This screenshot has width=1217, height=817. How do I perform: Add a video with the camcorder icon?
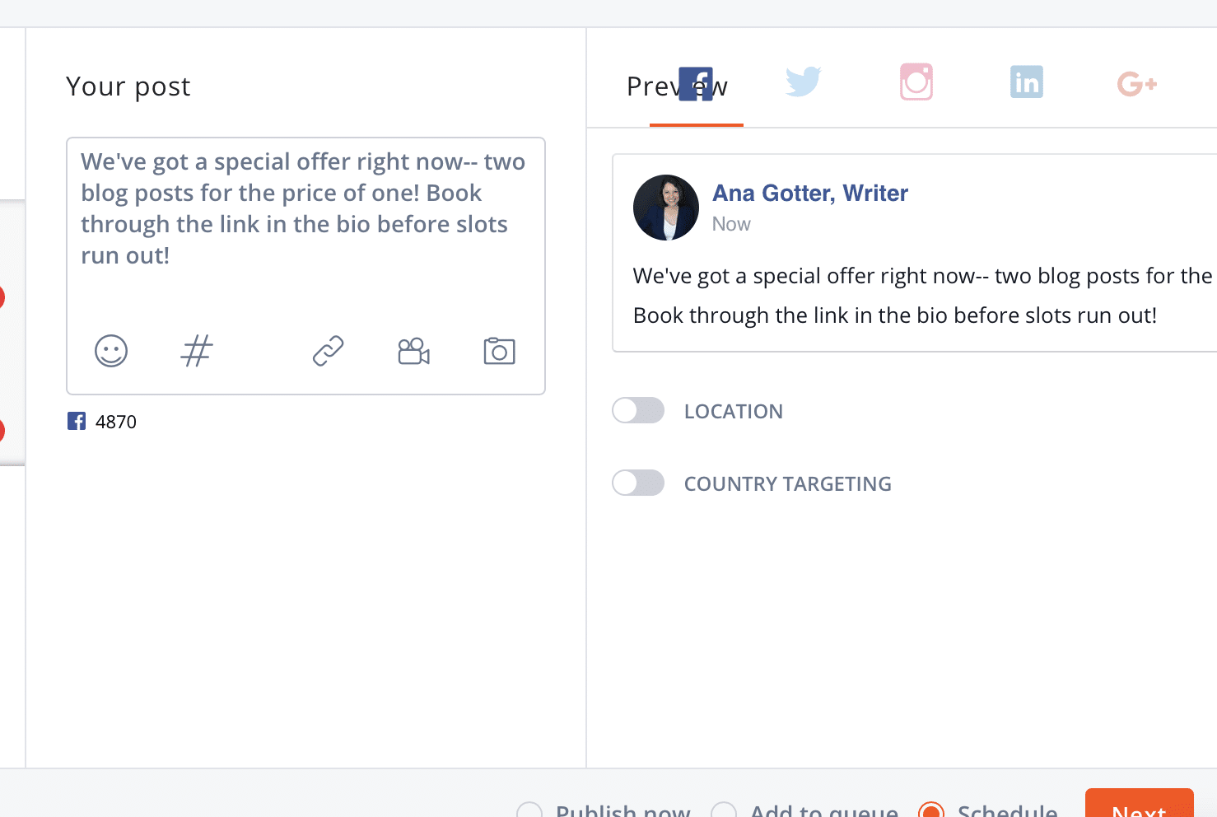click(413, 351)
